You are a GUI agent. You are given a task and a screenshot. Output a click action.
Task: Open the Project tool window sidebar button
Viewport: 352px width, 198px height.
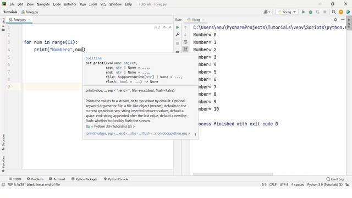(x=3, y=24)
